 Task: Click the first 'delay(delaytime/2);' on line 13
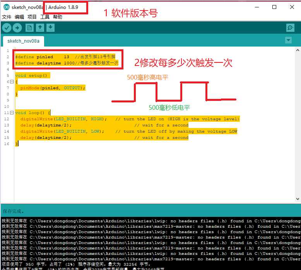[46, 125]
